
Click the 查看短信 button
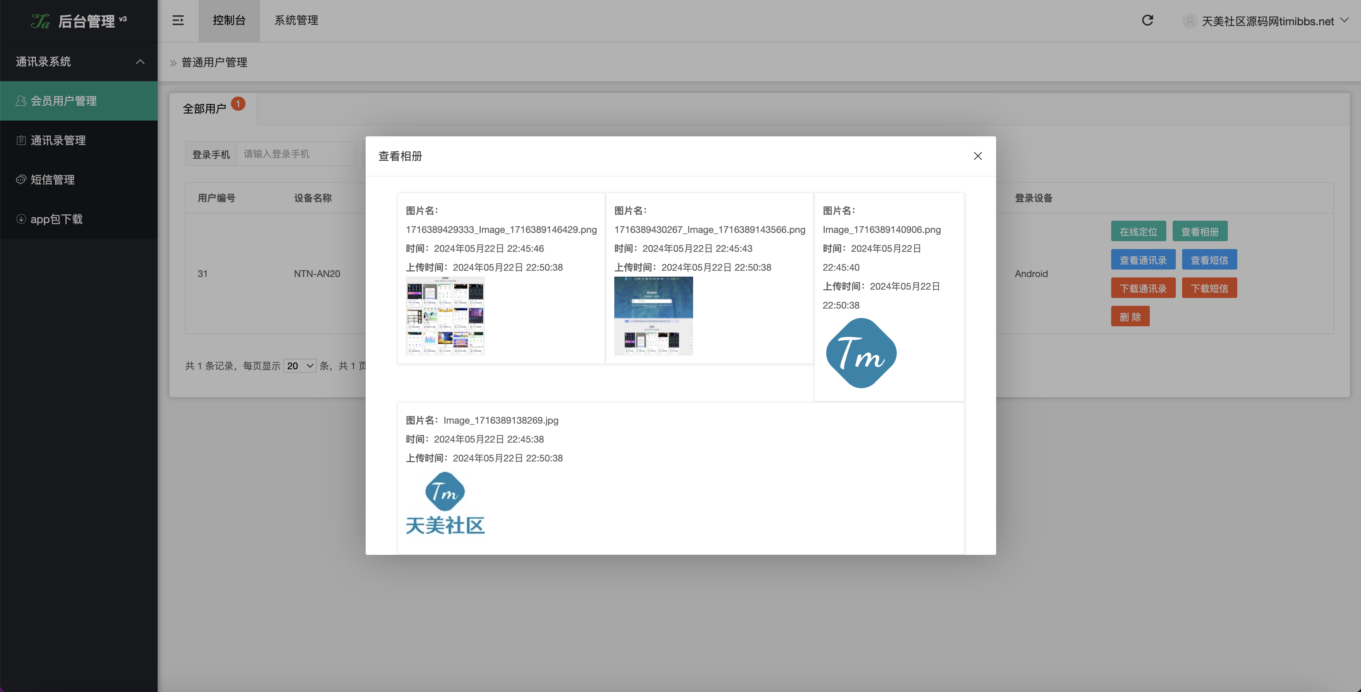click(x=1210, y=259)
